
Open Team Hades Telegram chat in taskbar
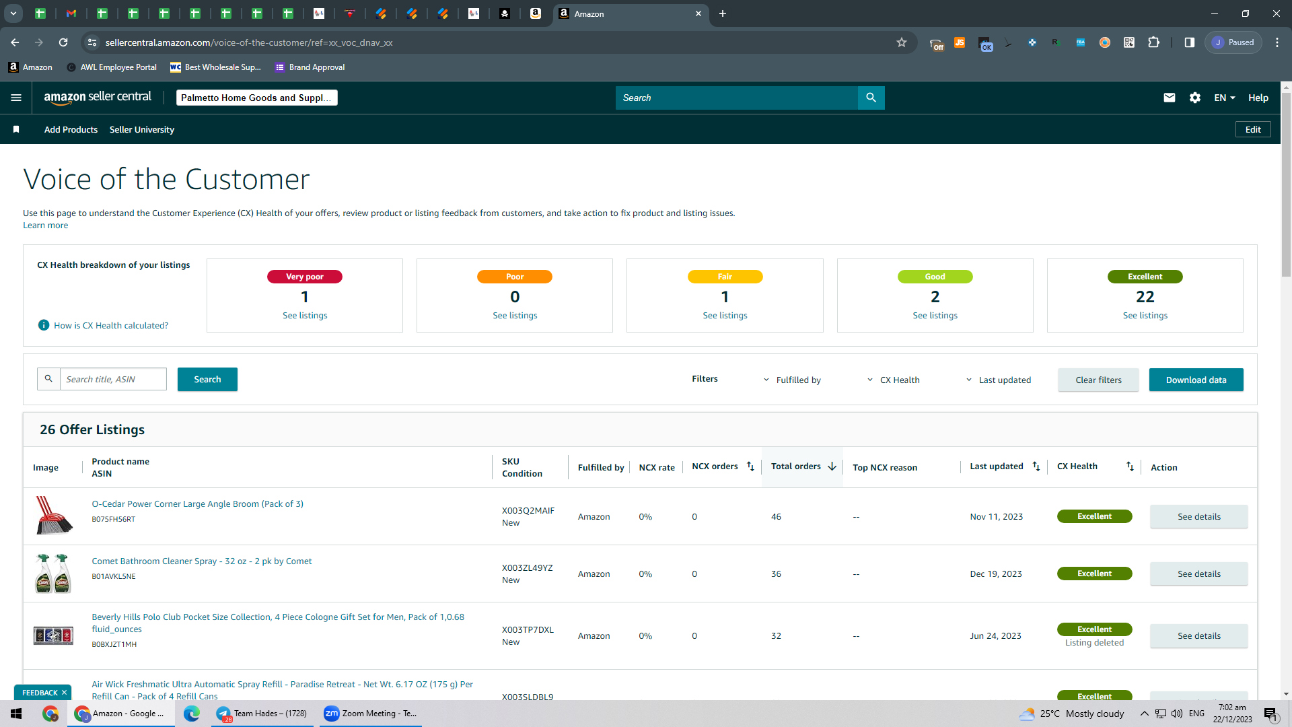point(262,714)
